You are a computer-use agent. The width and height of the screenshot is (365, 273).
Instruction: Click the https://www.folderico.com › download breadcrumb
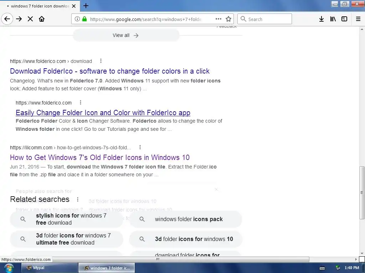(51, 61)
